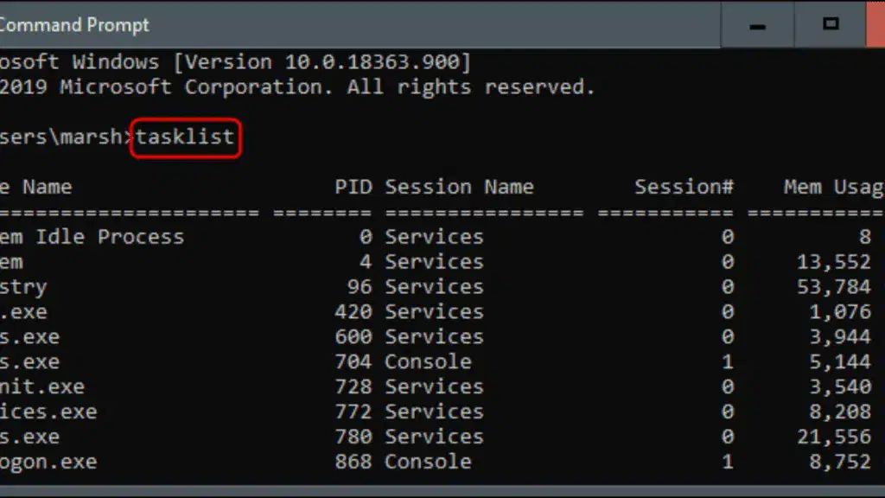The height and width of the screenshot is (498, 885).
Task: Click the horizontal scrollbar at window bottom
Action: [x=442, y=491]
